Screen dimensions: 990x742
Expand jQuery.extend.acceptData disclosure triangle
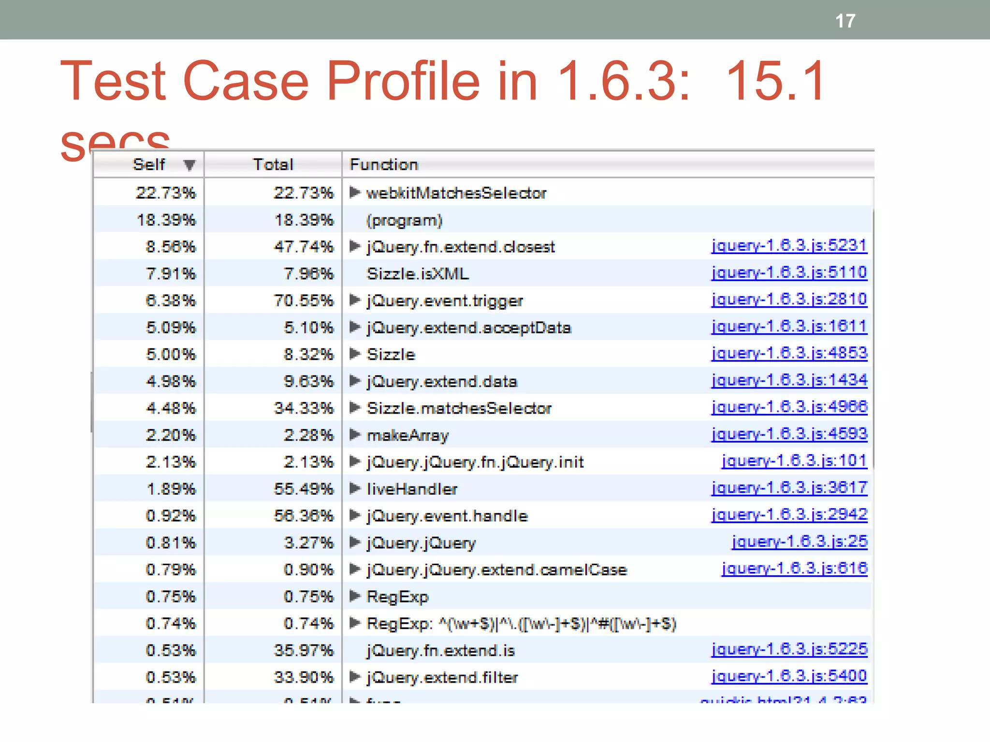[354, 328]
